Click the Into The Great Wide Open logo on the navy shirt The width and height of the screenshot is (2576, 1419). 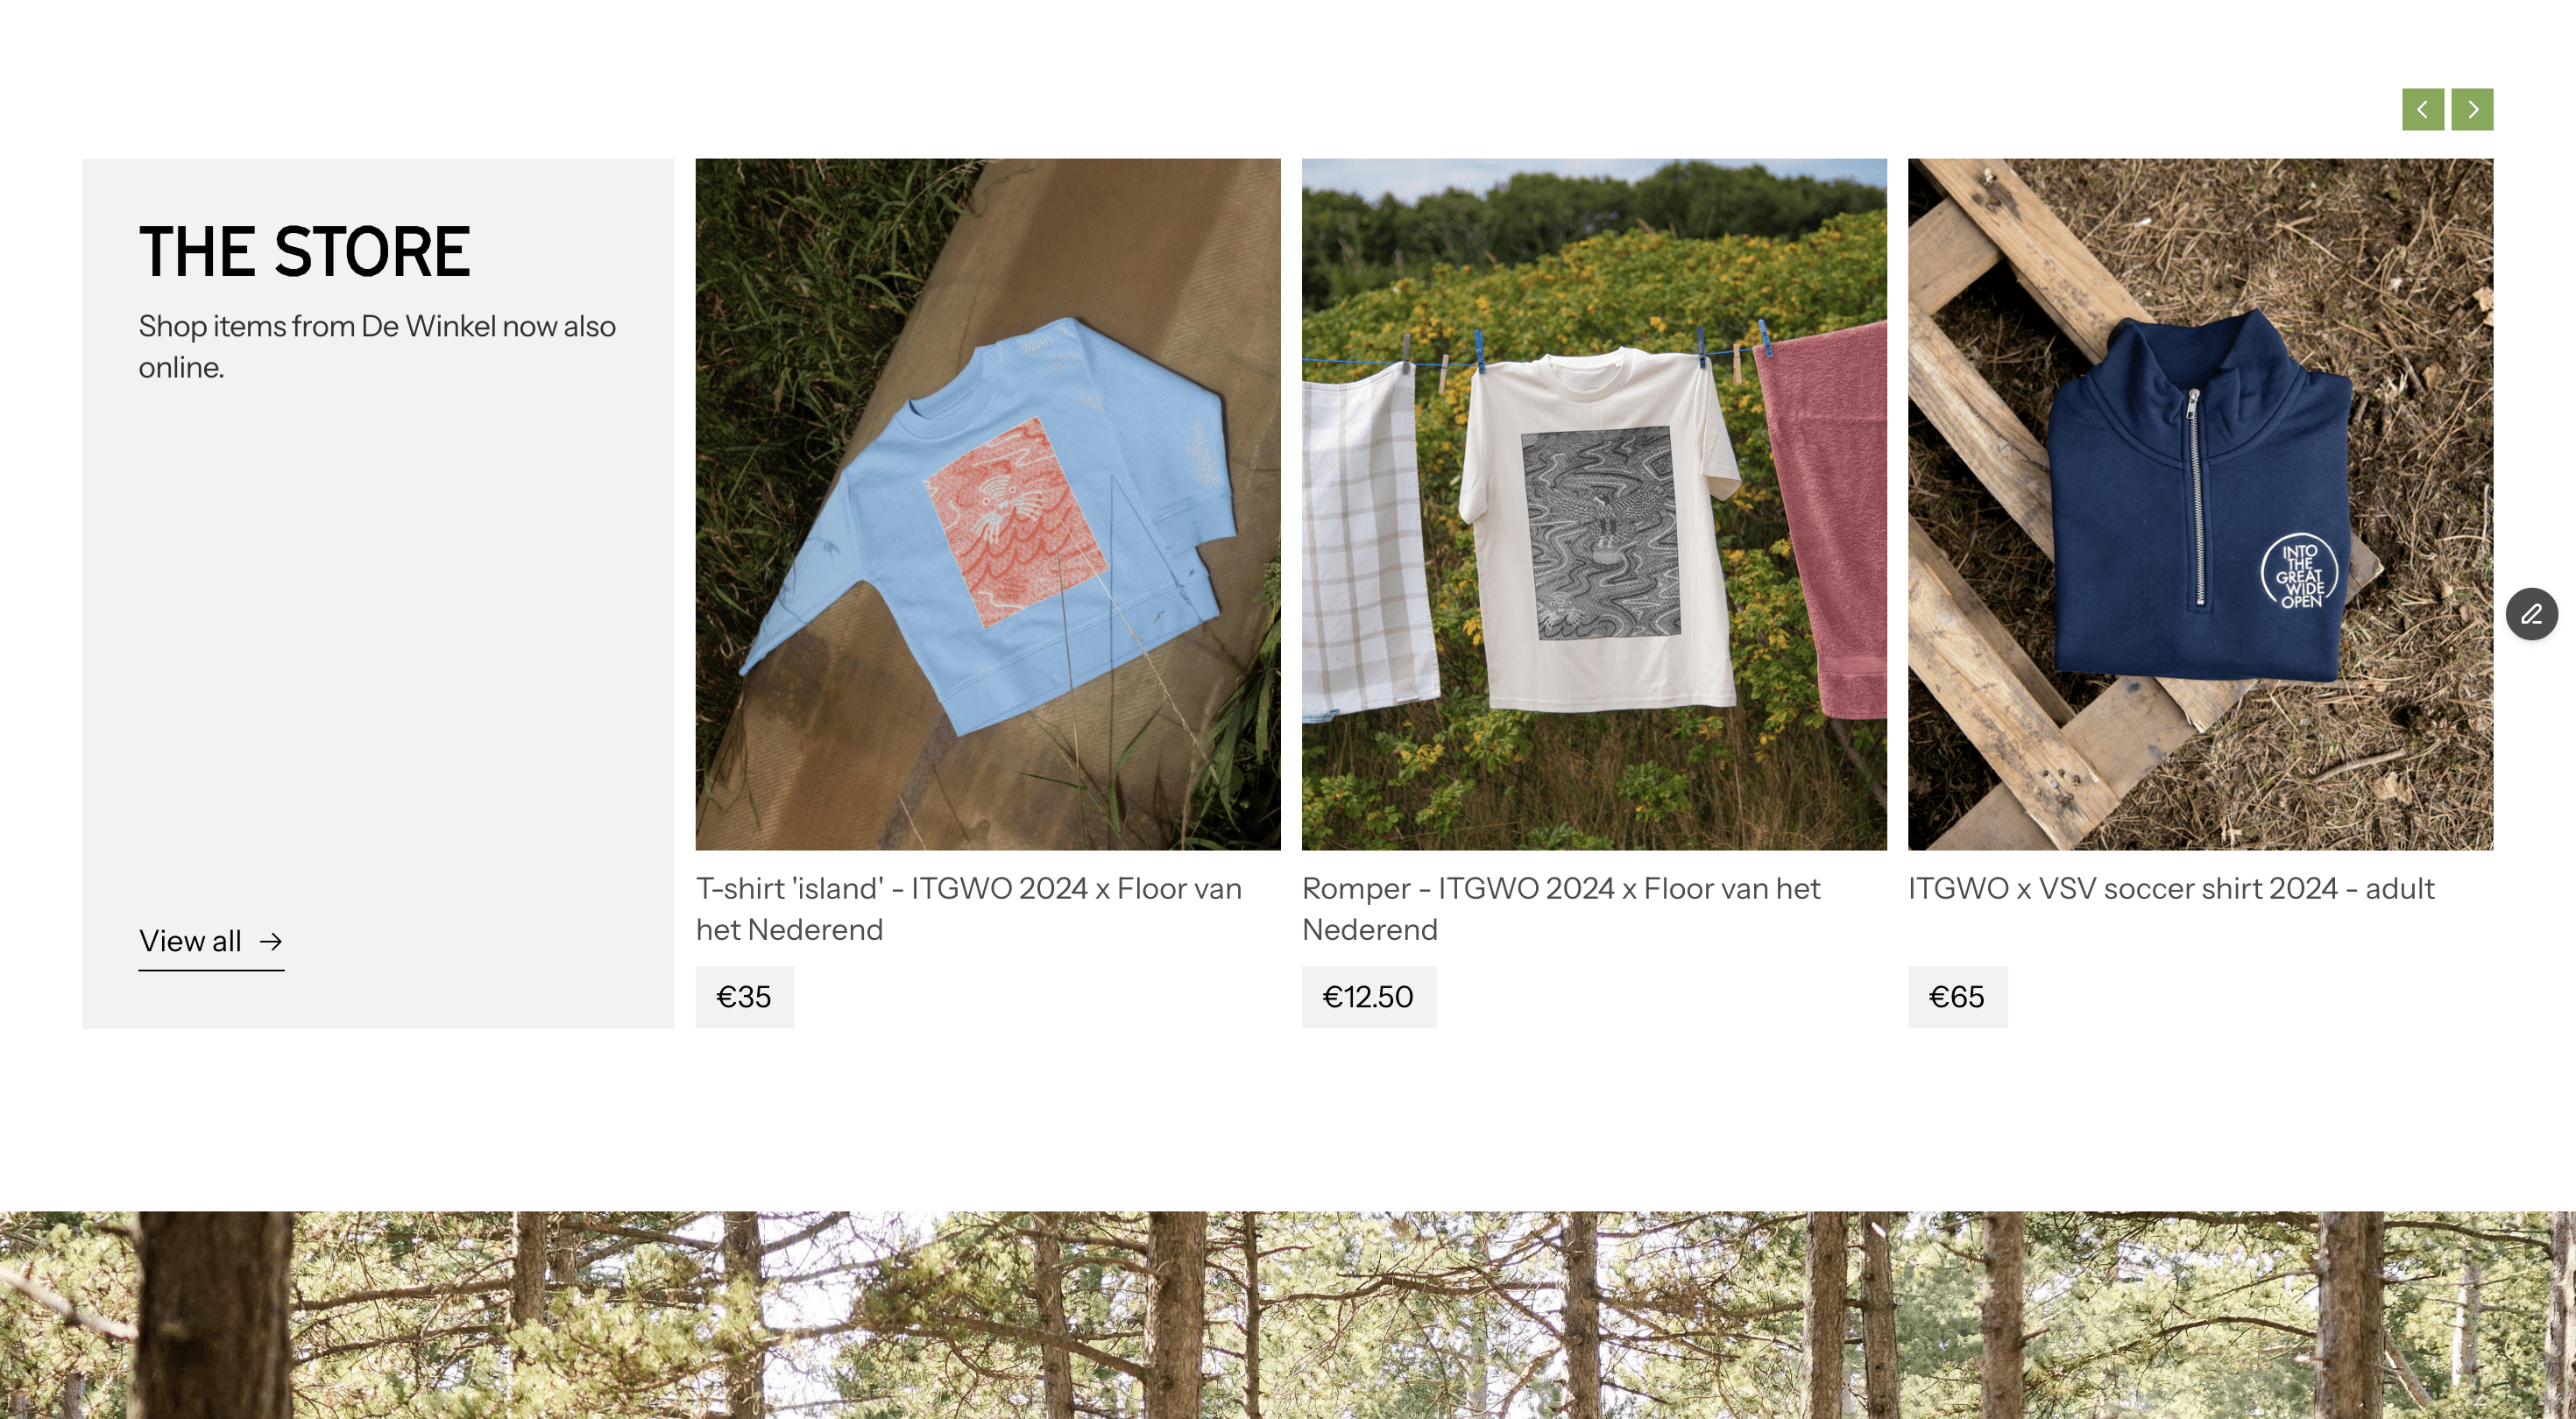[2299, 573]
